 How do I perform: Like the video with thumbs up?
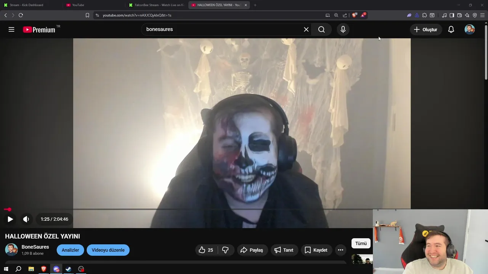[x=206, y=250]
